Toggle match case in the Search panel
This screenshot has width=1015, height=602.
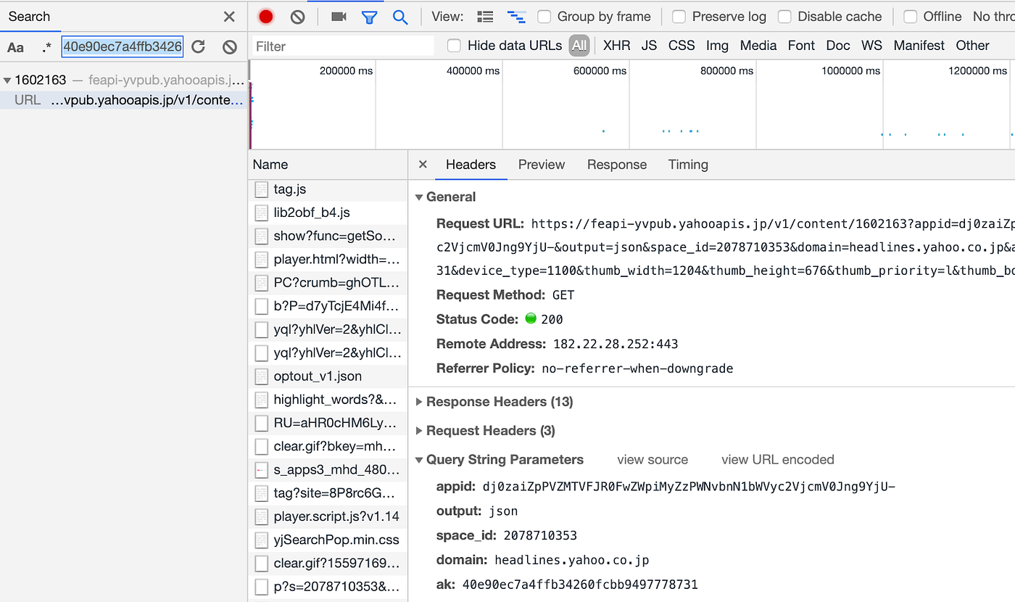coord(15,46)
